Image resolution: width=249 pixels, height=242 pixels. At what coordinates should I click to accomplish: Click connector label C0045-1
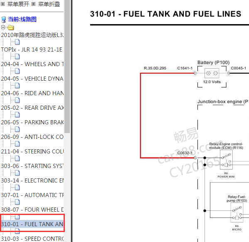(238, 68)
